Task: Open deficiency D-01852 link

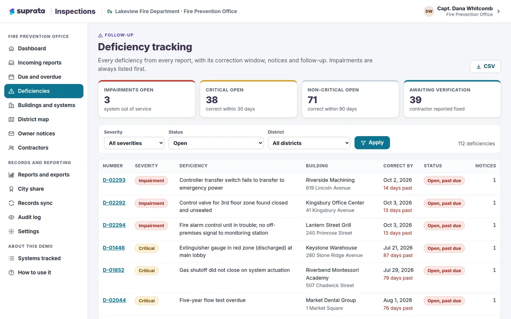Action: pos(114,270)
